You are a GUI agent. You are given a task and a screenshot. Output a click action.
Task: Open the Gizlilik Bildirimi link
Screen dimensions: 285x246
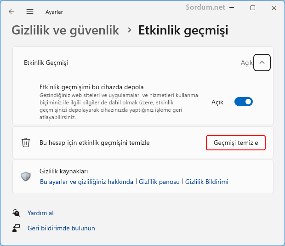pos(207,182)
